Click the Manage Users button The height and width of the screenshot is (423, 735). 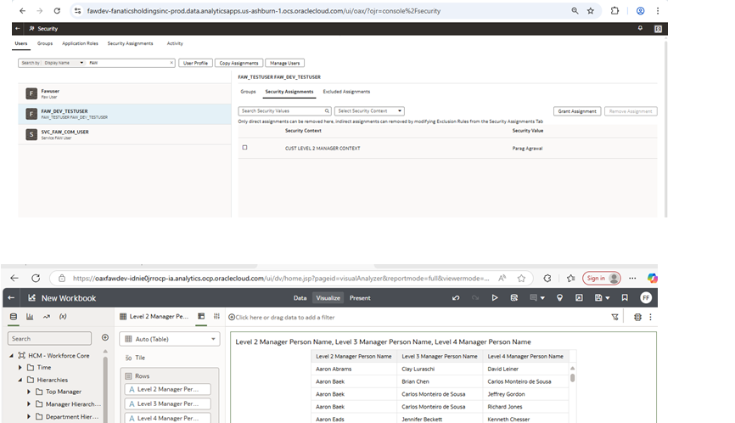coord(284,63)
